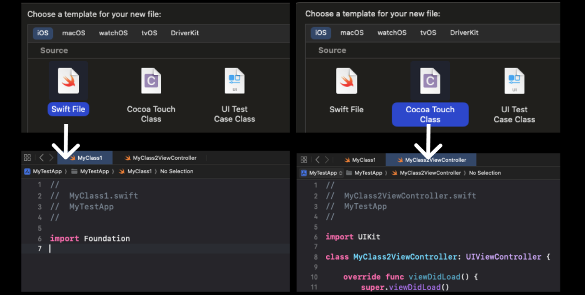Click MyTestApp folder icon in left jump bar
The image size is (585, 295).
[x=75, y=172]
